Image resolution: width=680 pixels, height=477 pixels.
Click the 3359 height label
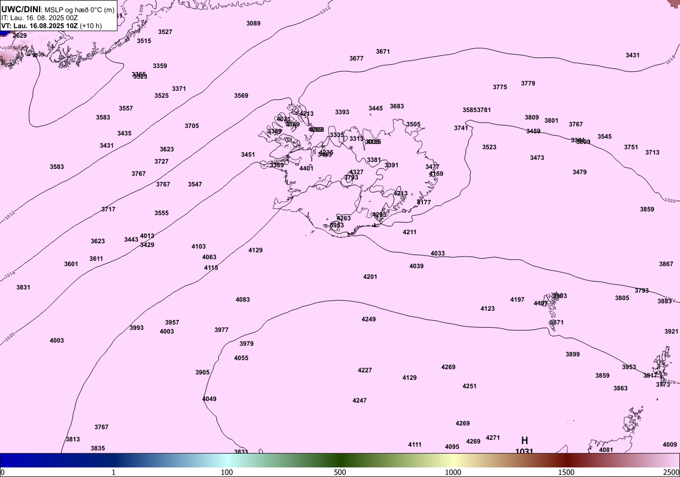pyautogui.click(x=160, y=66)
